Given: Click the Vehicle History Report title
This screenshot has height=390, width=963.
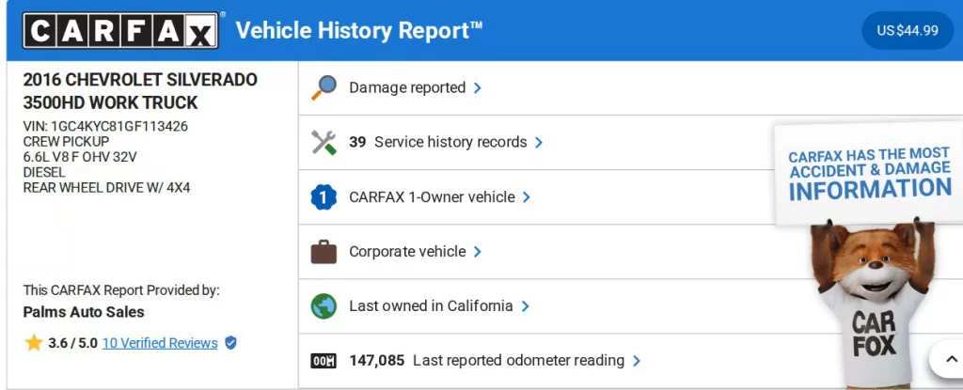Looking at the screenshot, I should (358, 31).
